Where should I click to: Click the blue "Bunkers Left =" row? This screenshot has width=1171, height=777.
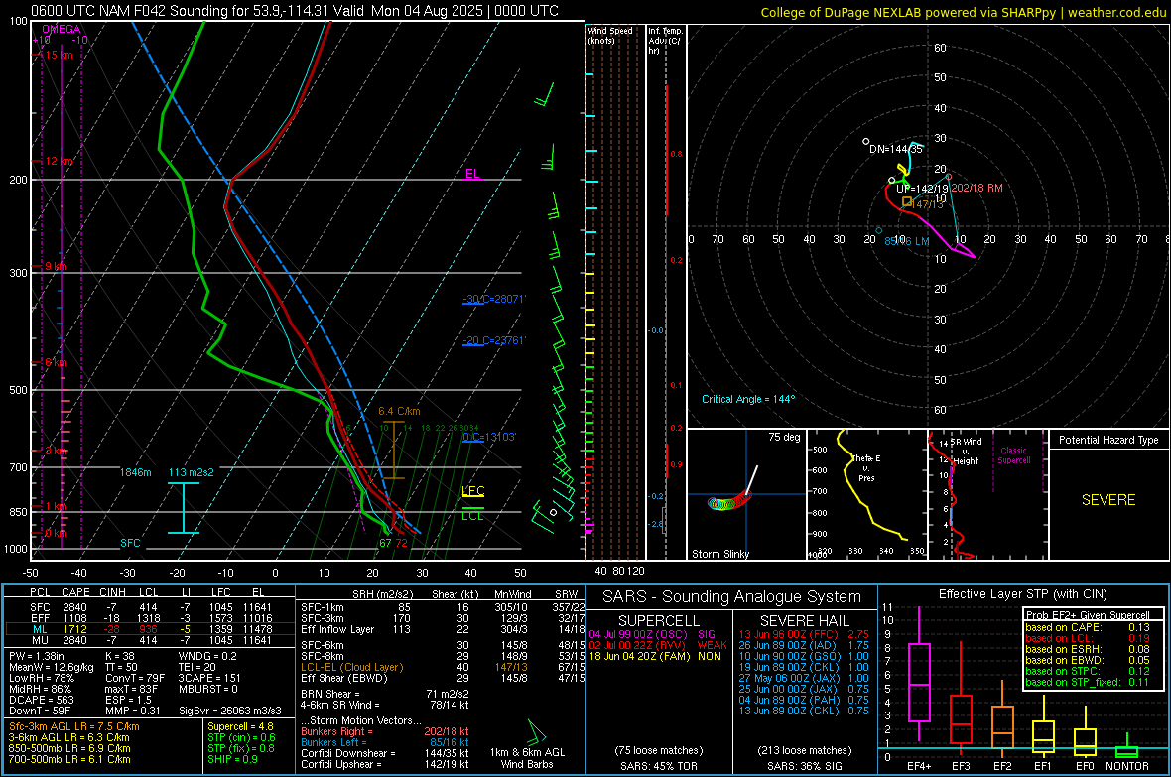pos(385,742)
